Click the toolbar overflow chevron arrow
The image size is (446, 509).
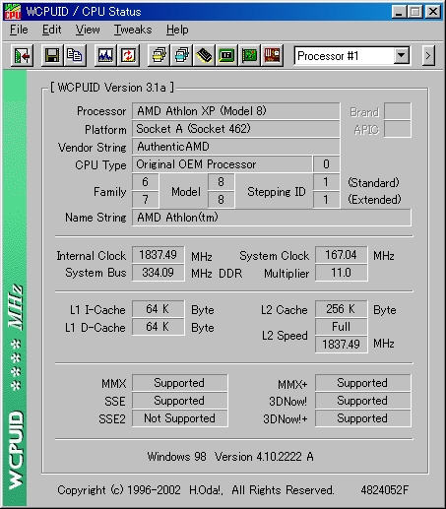pos(428,56)
